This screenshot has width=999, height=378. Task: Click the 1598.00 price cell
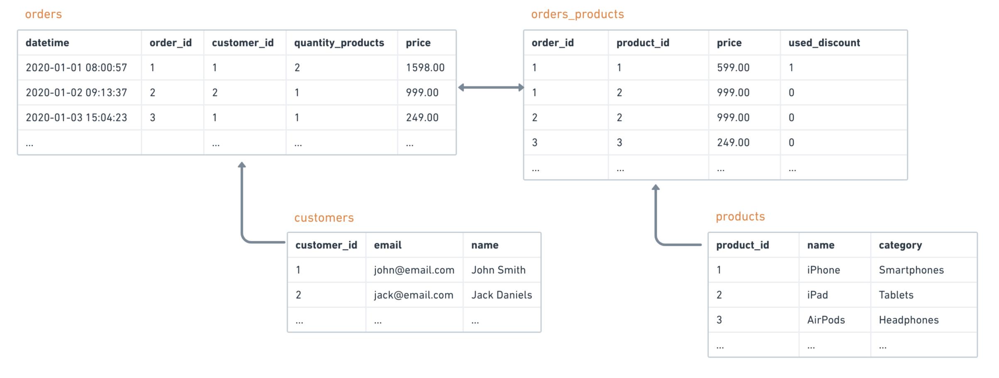(x=425, y=68)
